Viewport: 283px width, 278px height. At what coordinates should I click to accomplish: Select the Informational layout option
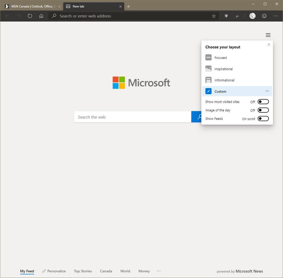(237, 80)
